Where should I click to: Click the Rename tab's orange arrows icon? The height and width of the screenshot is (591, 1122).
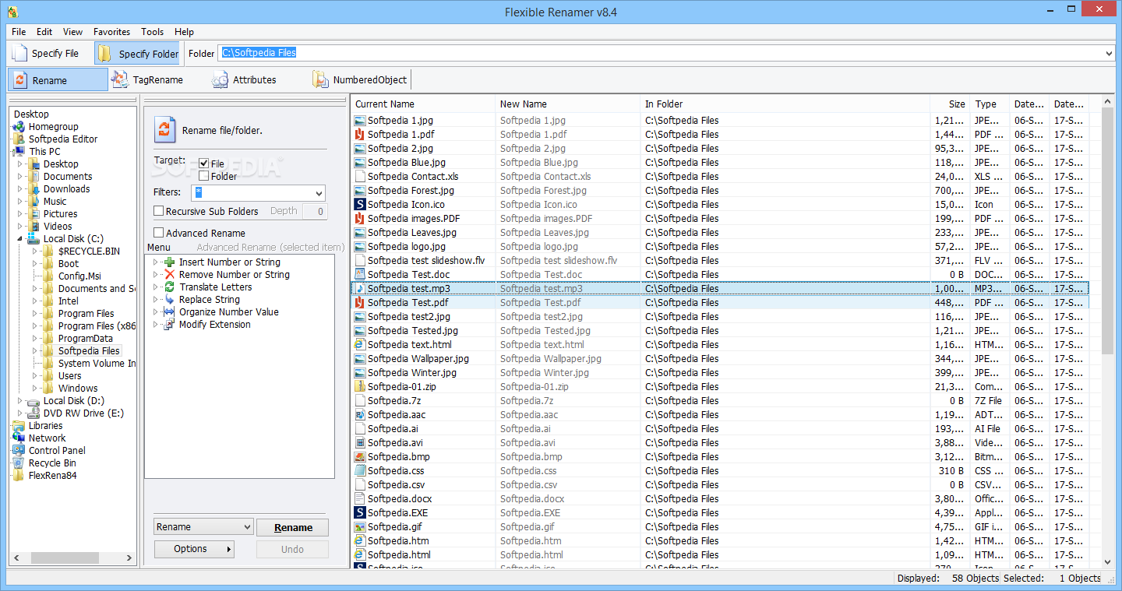point(20,79)
